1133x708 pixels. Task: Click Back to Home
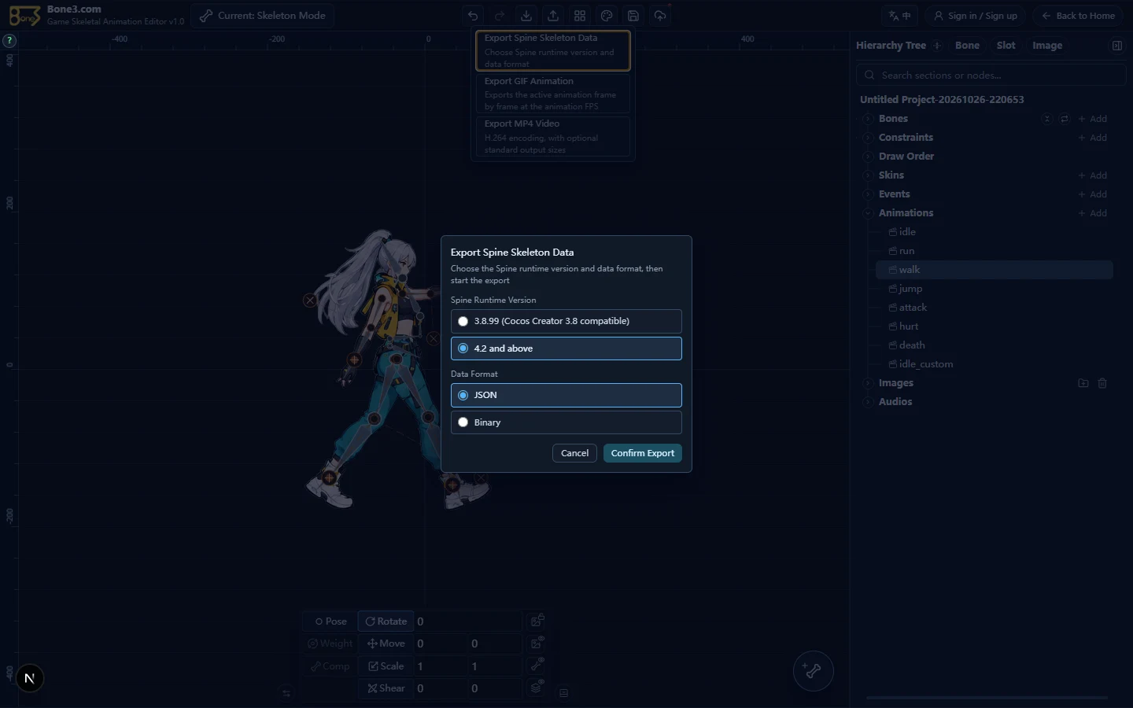tap(1078, 16)
